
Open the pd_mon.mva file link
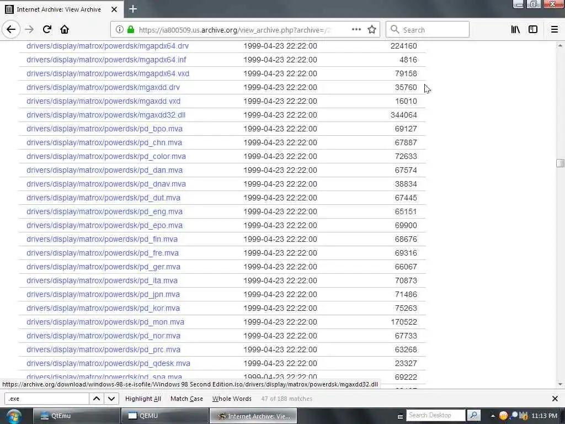pyautogui.click(x=105, y=322)
